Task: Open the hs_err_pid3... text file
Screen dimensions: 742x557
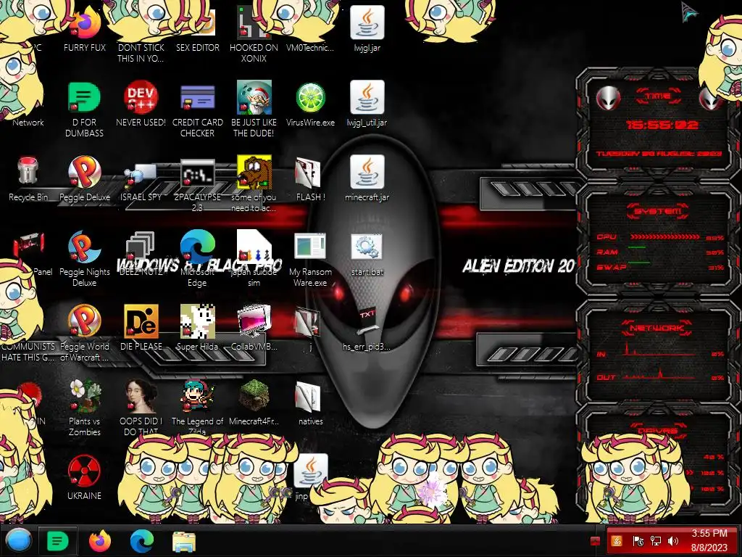Action: click(367, 322)
